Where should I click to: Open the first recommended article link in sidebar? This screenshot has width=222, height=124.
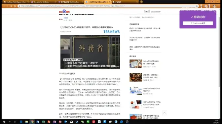pyautogui.click(x=145, y=30)
